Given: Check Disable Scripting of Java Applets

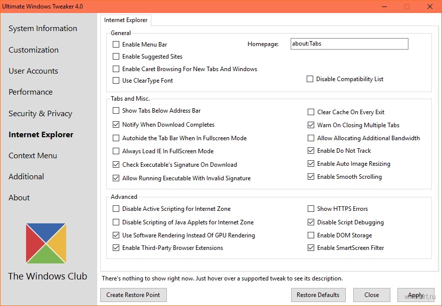Looking at the screenshot, I should (116, 222).
